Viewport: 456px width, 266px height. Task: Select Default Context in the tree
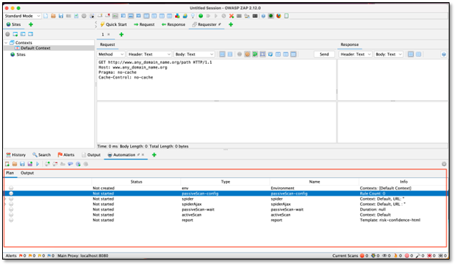click(x=36, y=48)
